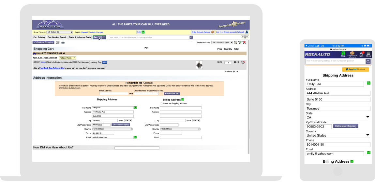Open the Show Prices In currency dropdown

click(60, 32)
